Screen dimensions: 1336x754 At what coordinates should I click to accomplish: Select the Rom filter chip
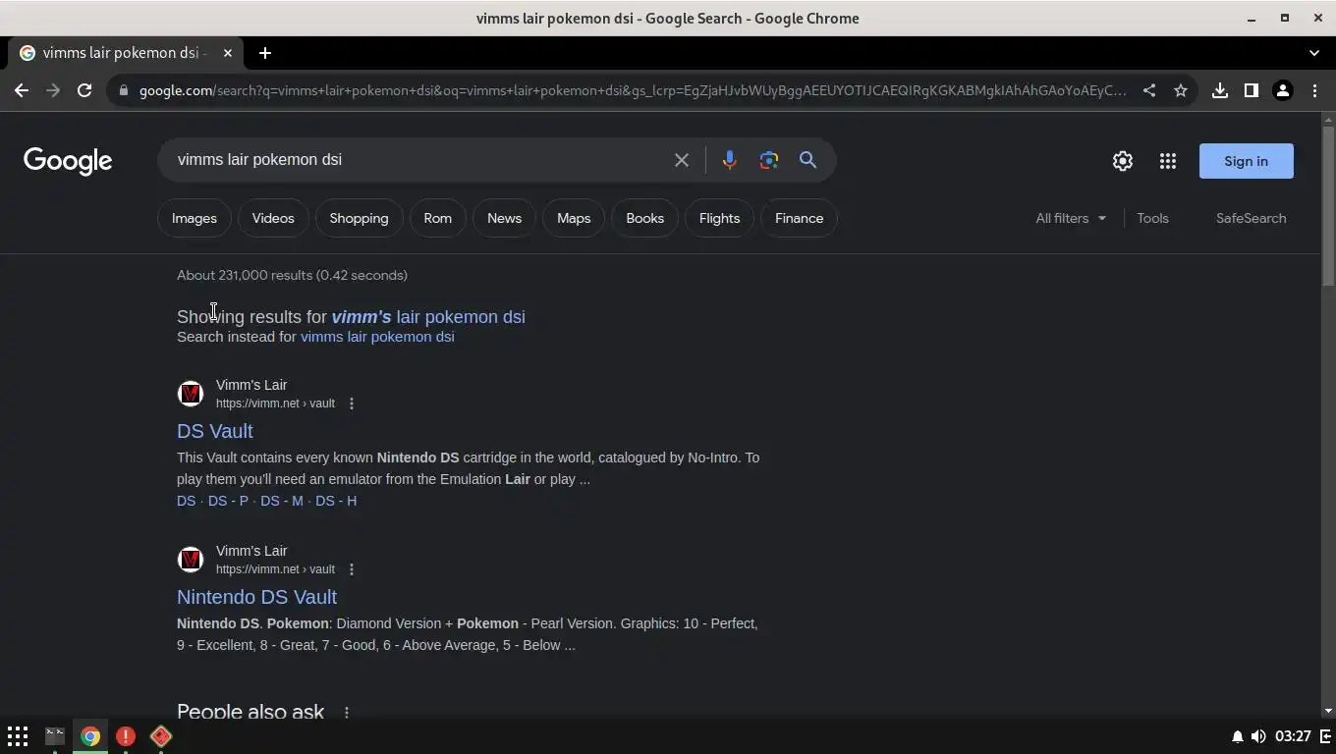pyautogui.click(x=438, y=218)
